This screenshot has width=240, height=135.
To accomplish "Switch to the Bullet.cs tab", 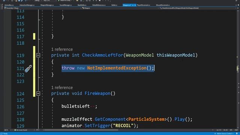I will [x=114, y=5].
